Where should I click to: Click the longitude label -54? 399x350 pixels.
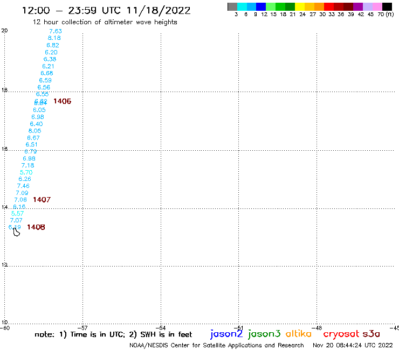click(161, 328)
